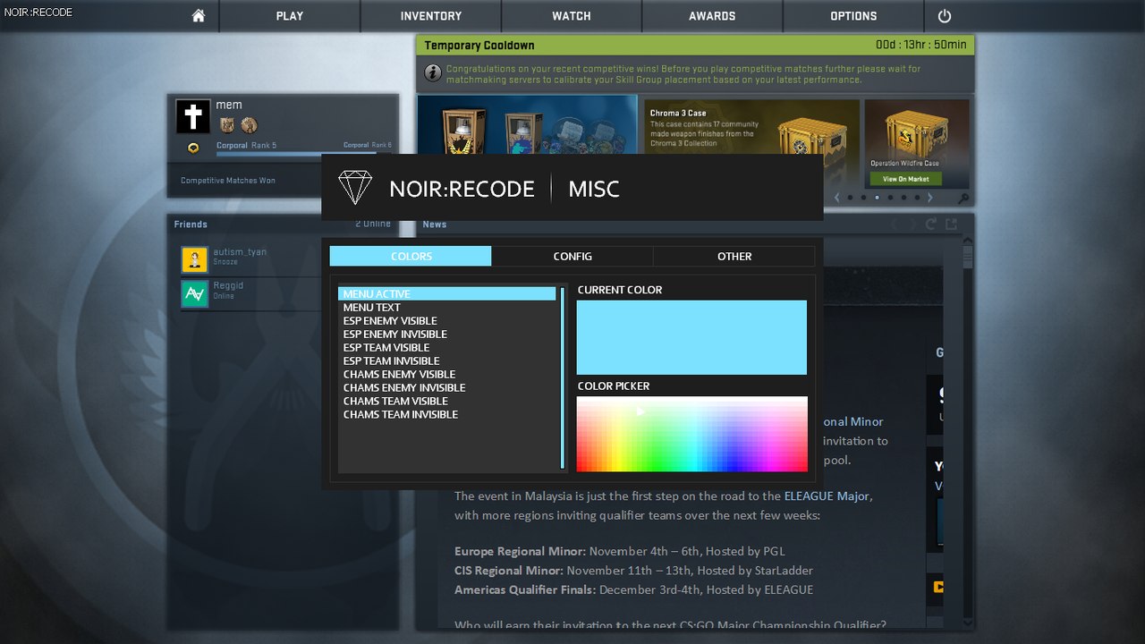Image resolution: width=1145 pixels, height=644 pixels.
Task: Click View On Market button
Action: pyautogui.click(x=905, y=179)
